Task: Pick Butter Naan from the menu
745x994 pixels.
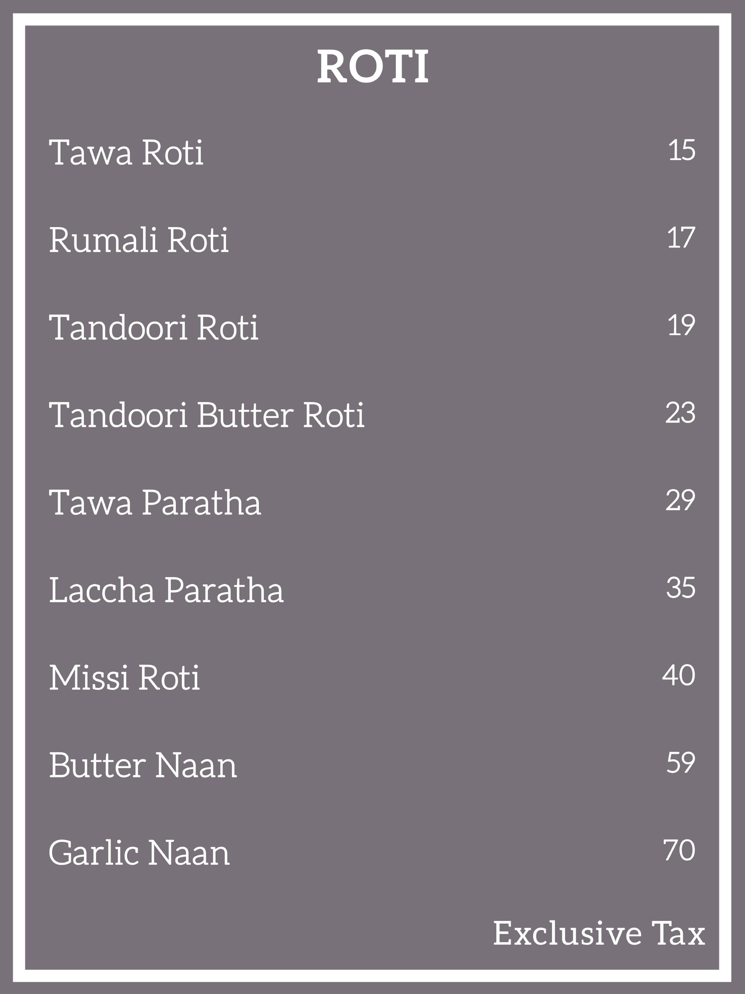Action: point(143,765)
